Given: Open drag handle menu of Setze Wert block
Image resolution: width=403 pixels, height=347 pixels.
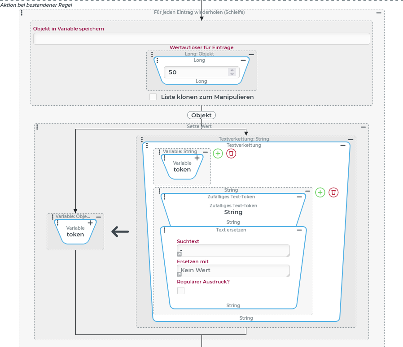Looking at the screenshot, I should coord(37,127).
